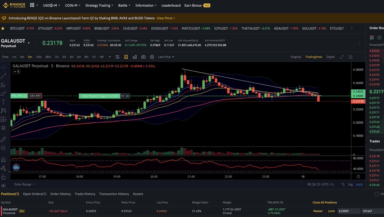Click the close quantity field 101647

(372, 211)
